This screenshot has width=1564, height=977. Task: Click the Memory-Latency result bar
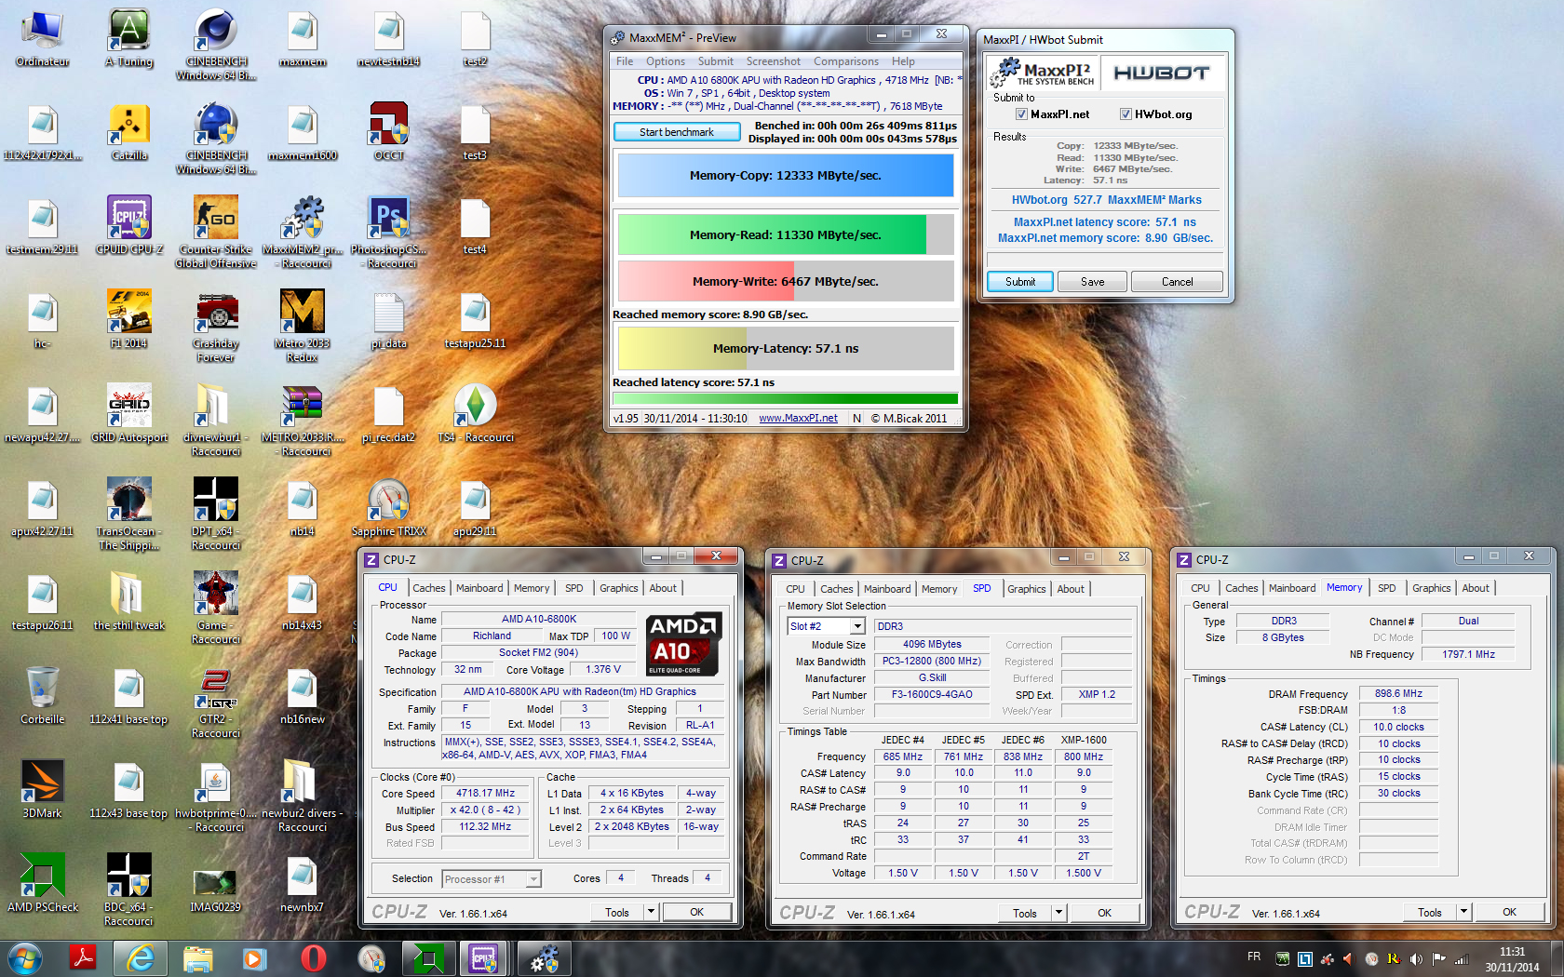click(786, 349)
